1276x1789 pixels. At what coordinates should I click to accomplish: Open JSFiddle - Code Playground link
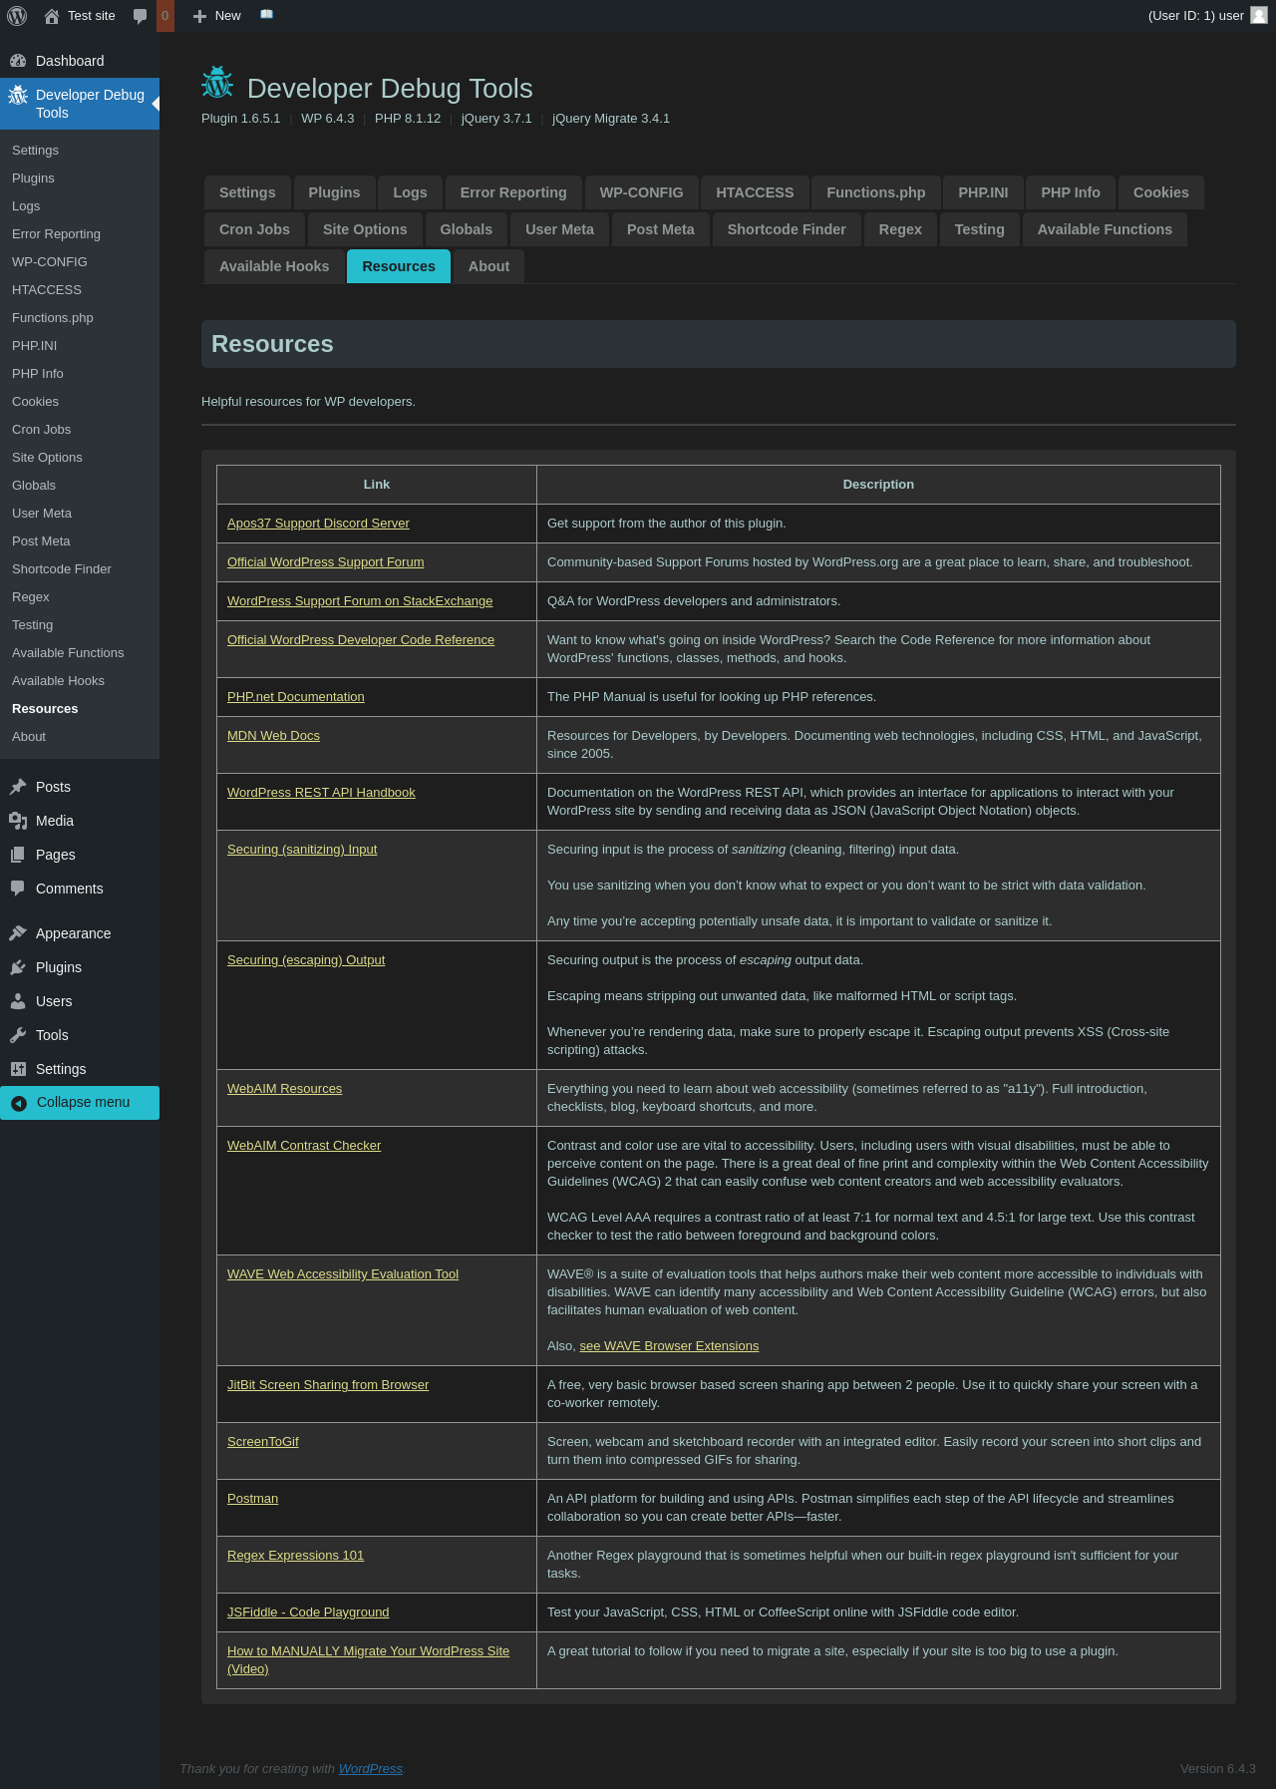308,1612
